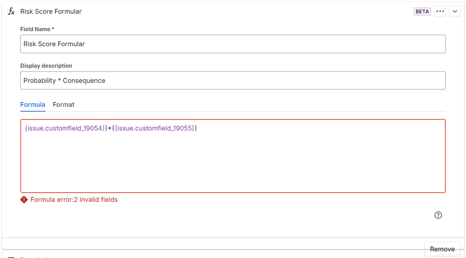Viewport: 466px width, 258px height.
Task: Click the fx formula icon in header
Action: [x=11, y=11]
